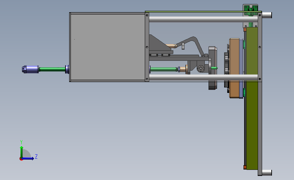Select the blue cylindrical sleeve on the rod
The image size is (294, 180).
click(32, 69)
